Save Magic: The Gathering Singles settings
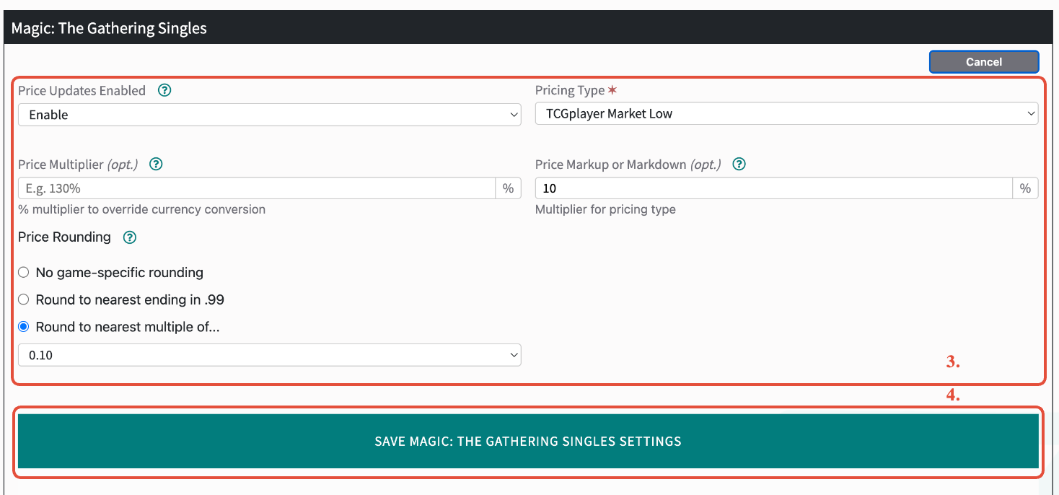Image resolution: width=1059 pixels, height=495 pixels. click(528, 441)
